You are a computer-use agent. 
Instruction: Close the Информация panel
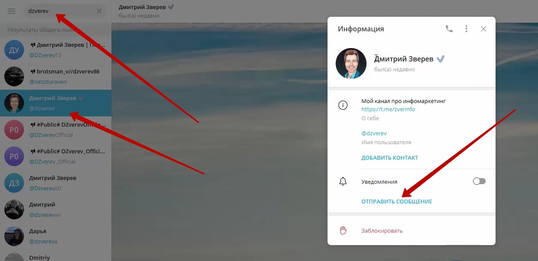(x=484, y=29)
